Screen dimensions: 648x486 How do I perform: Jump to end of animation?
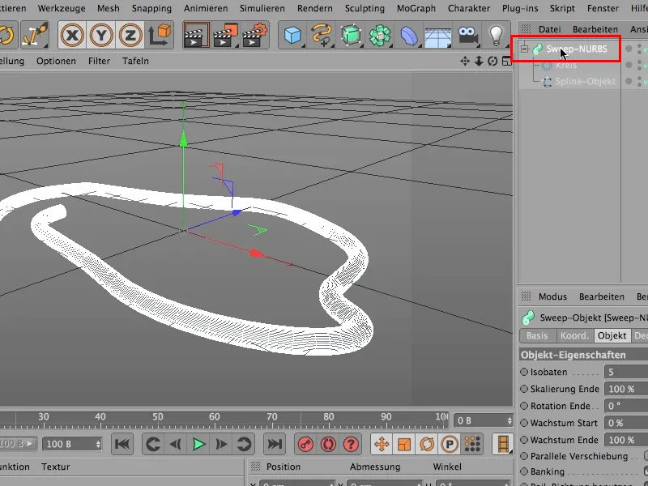click(x=275, y=444)
